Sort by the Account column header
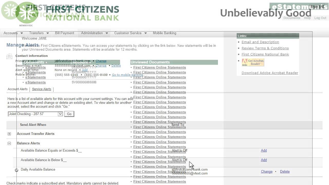Screen dimensions: 329x185 pos(82,62)
